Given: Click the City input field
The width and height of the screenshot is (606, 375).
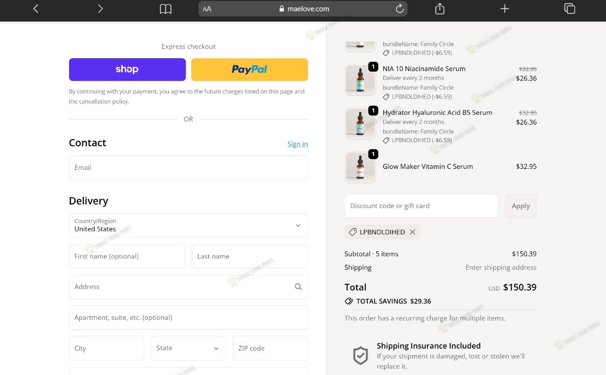Looking at the screenshot, I should 106,348.
